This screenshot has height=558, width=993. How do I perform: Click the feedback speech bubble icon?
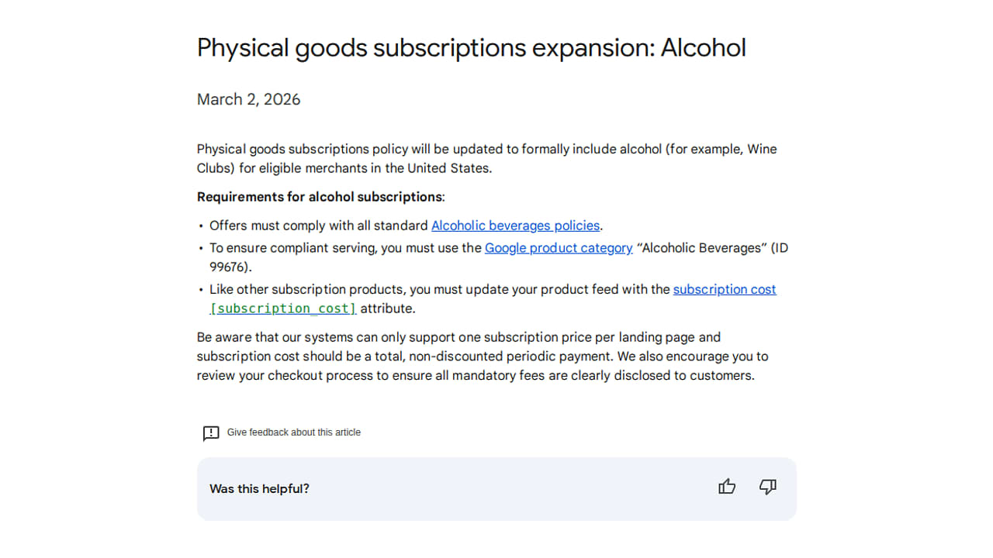click(x=211, y=433)
